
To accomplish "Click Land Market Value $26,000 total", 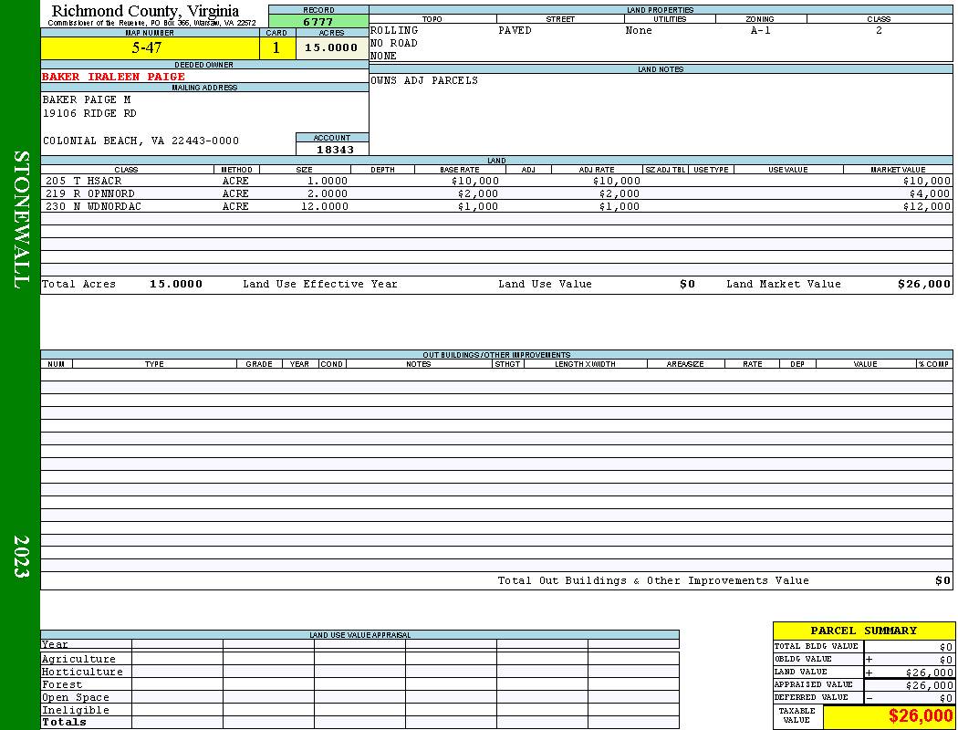I will click(924, 284).
